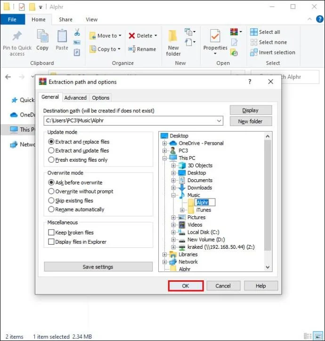Click the dialog's question mark help icon
The width and height of the screenshot is (325, 341).
[250, 82]
